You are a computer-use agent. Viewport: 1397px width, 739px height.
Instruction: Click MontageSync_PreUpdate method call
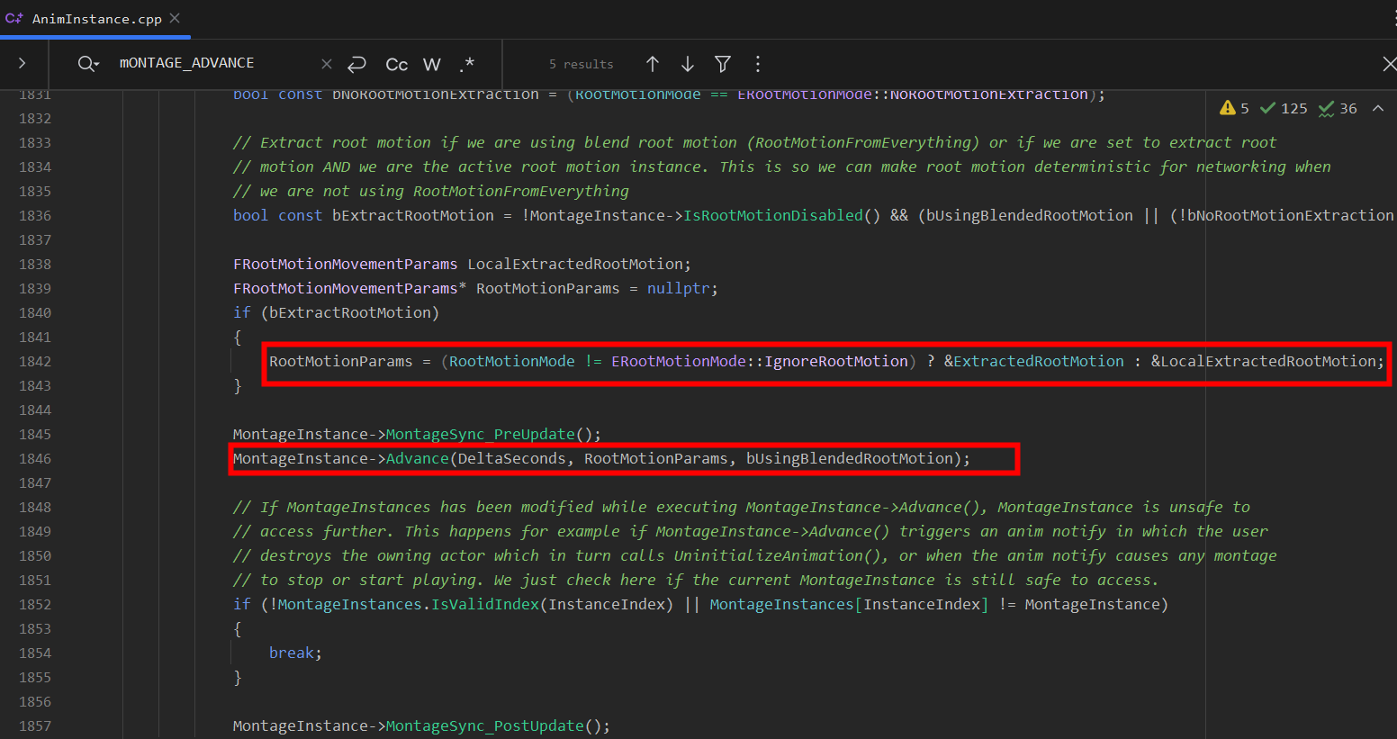[480, 434]
